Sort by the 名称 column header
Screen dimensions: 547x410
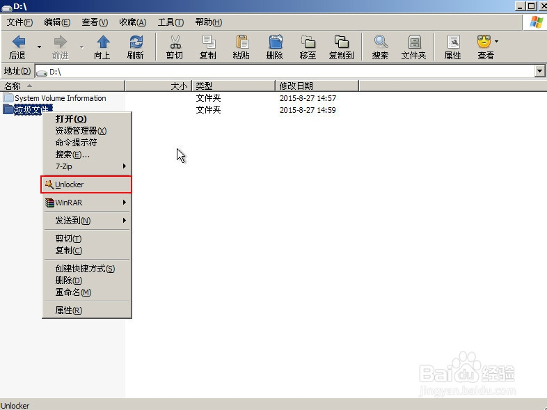63,86
